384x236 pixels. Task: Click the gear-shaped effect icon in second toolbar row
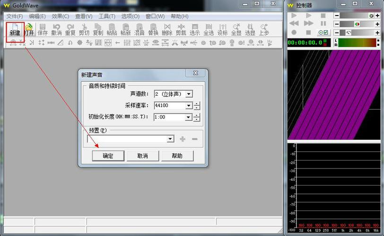click(79, 43)
